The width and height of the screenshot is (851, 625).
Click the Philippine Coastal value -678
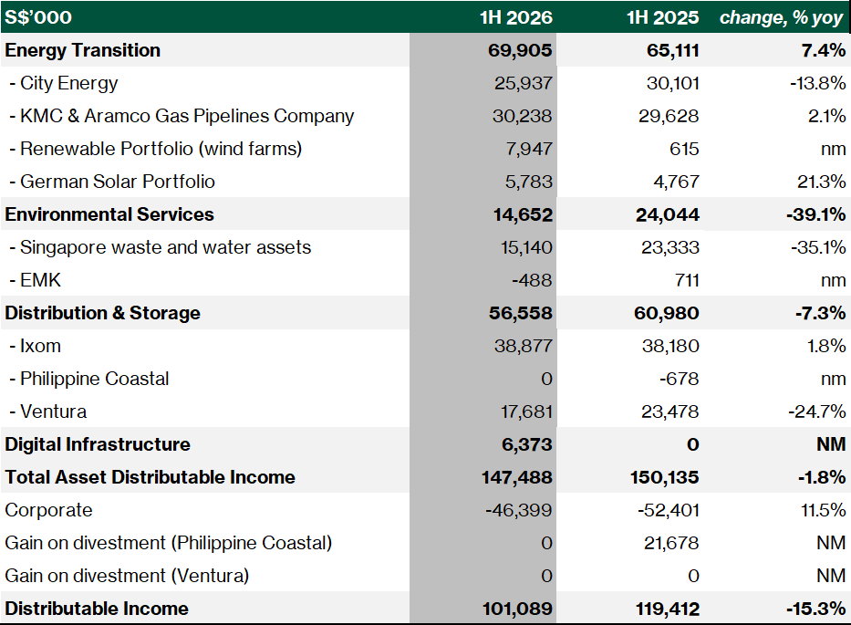(680, 379)
